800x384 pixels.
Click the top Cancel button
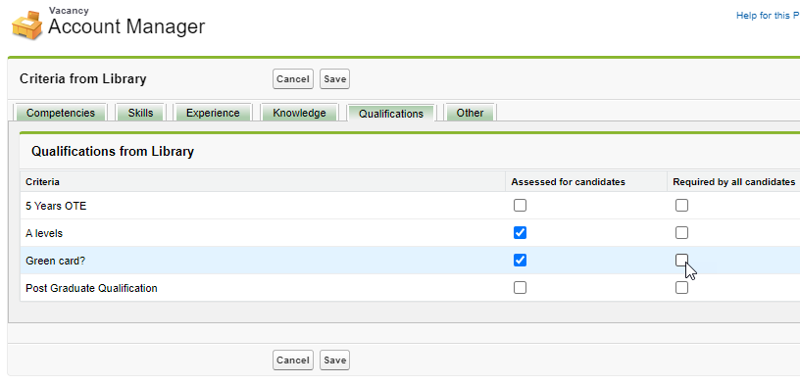tap(293, 79)
